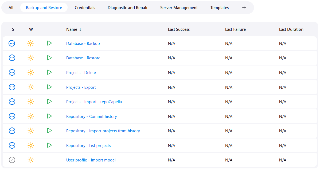
Task: Run the Database - Backup build
Action: [x=49, y=43]
